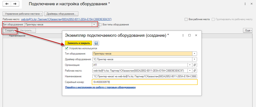
Task: Open the Рабочее место record via its open icon
Action: (195, 71)
